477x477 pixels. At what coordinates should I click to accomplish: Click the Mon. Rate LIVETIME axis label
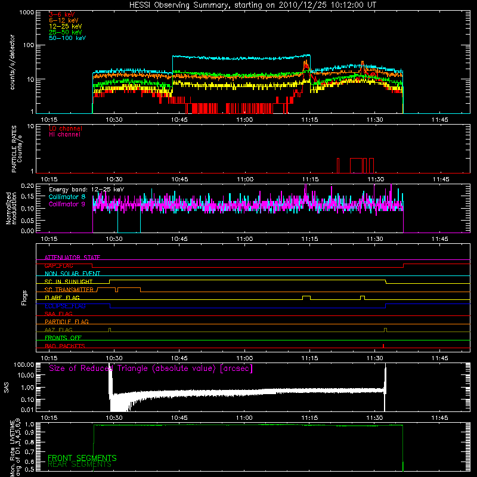click(x=15, y=448)
